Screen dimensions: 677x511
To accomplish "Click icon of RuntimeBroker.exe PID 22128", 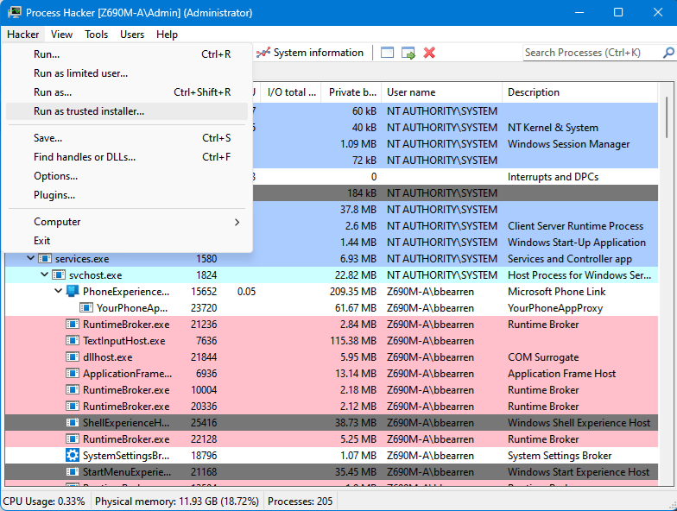I will tap(73, 438).
